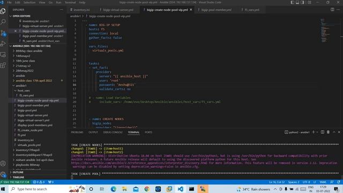The height and width of the screenshot is (193, 343).
Task: Click SSH remote host status indicator
Action: coord(15,182)
